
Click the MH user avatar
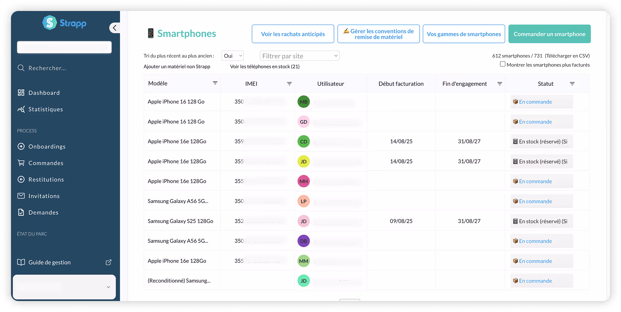(x=304, y=181)
